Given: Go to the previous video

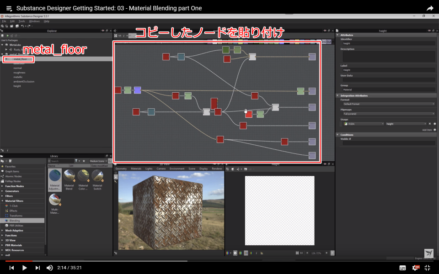Looking at the screenshot, I should click(11, 268).
